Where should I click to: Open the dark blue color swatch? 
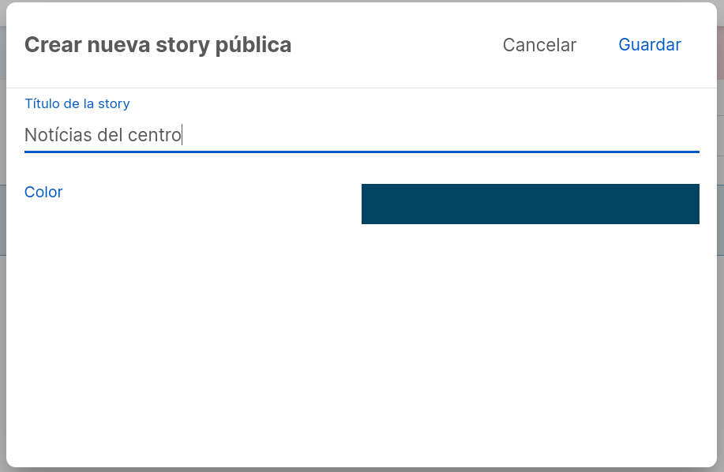[x=530, y=204]
